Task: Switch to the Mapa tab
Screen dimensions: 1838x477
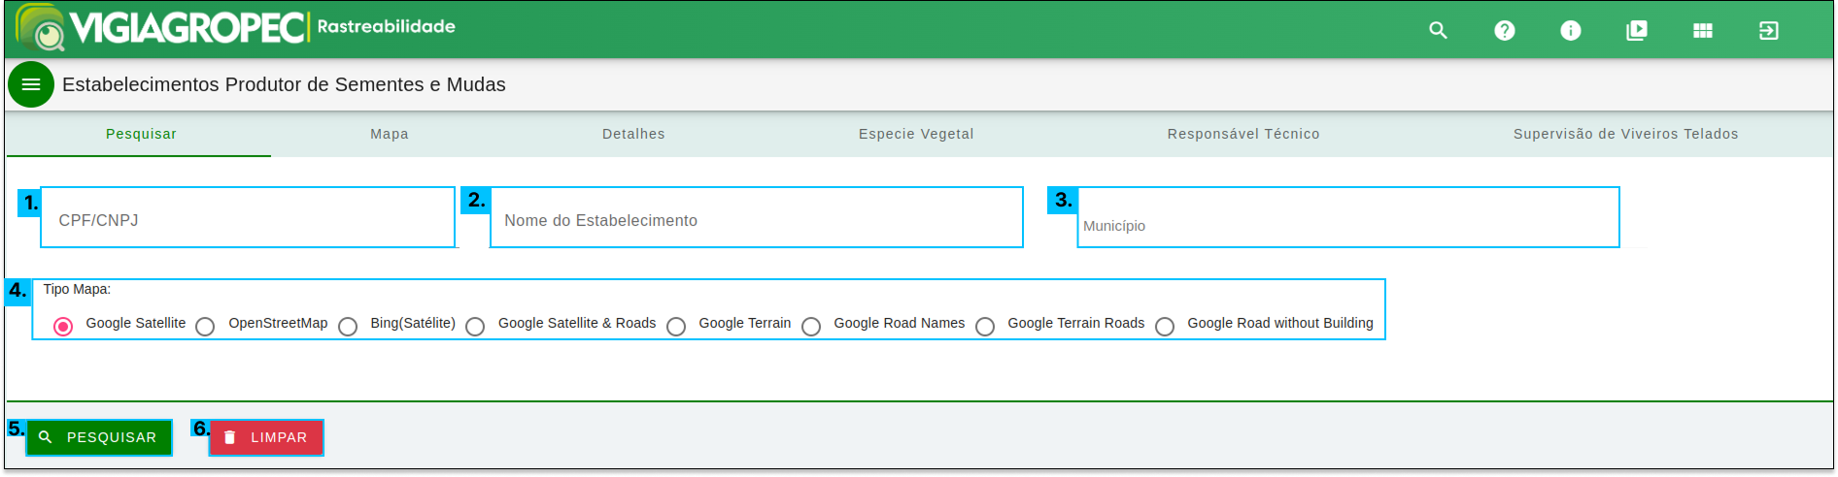Action: coord(390,134)
